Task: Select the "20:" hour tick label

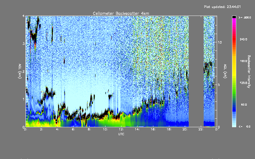Action: tap(185, 129)
